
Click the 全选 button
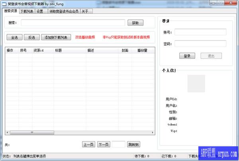(x=14, y=37)
